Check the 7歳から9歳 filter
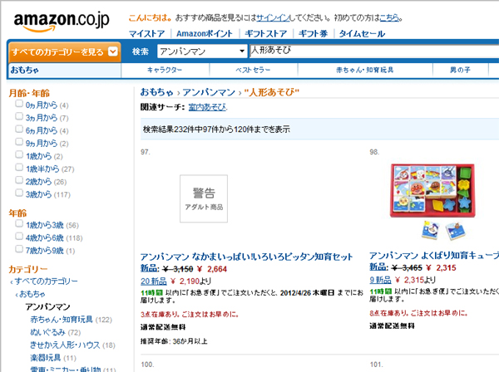 tap(19, 249)
